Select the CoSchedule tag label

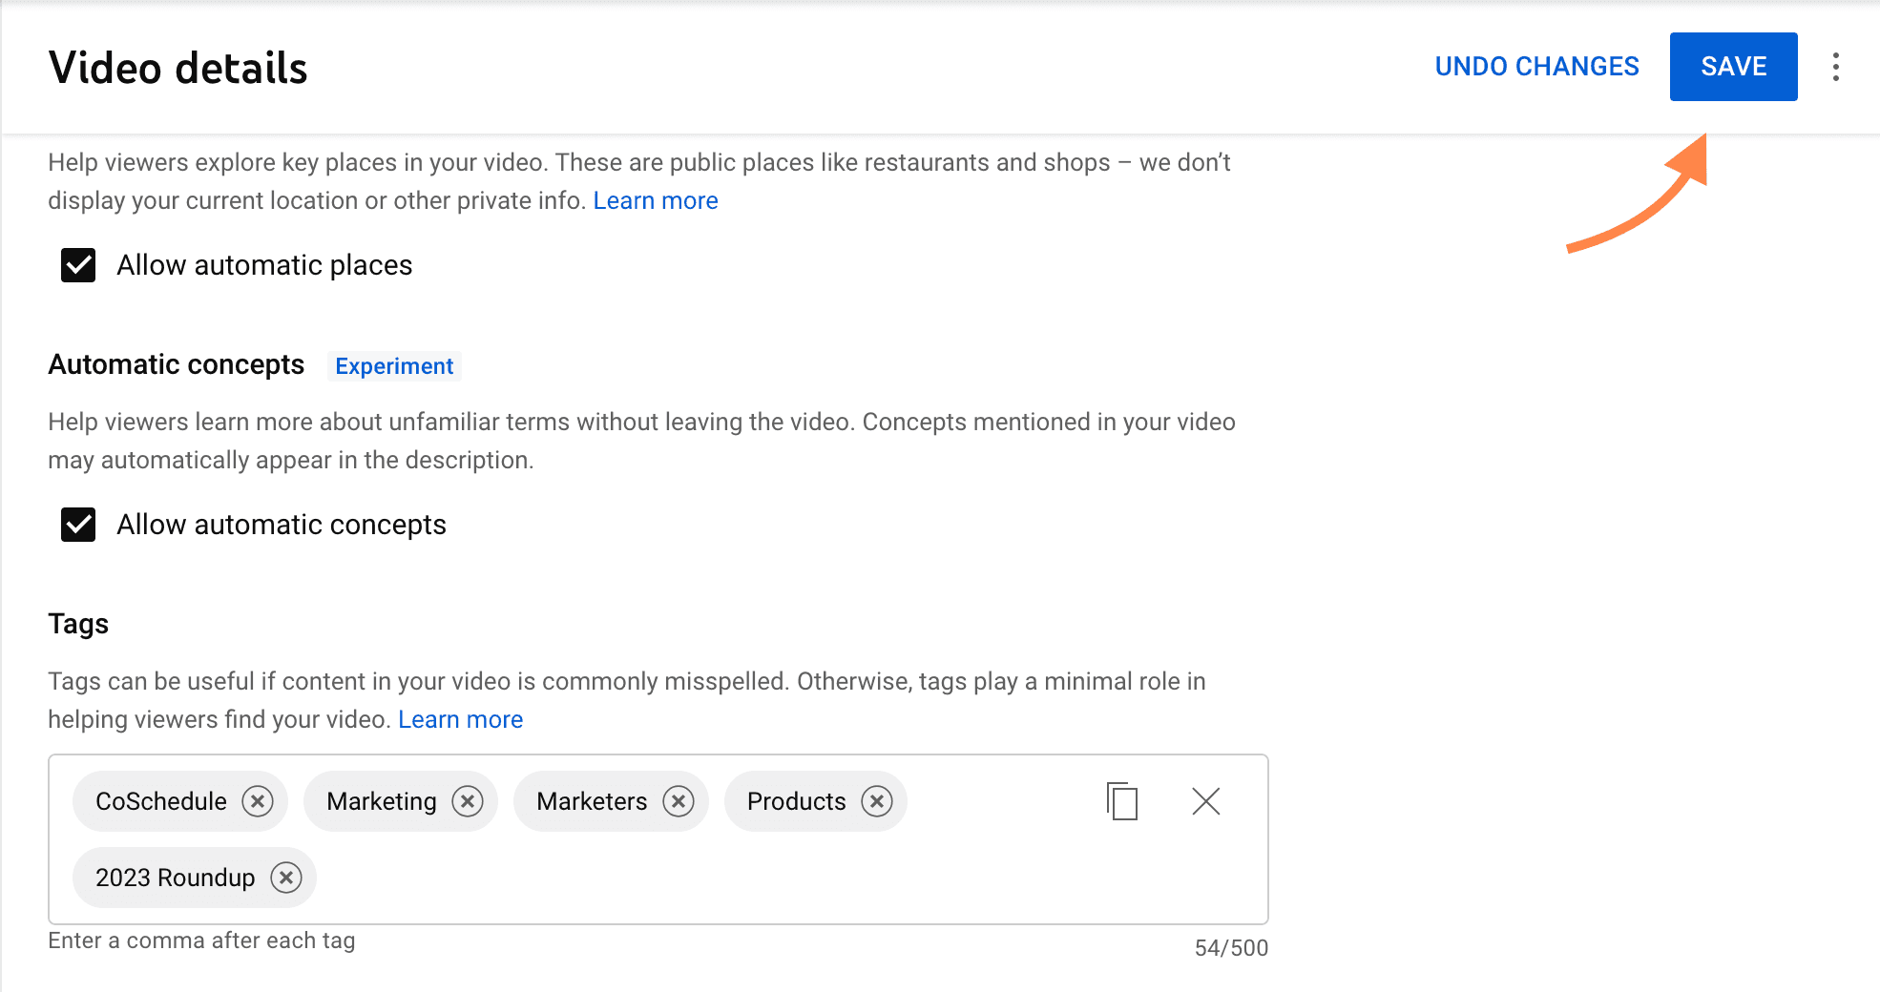click(161, 801)
